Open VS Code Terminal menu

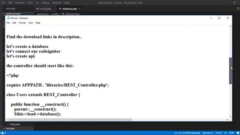(57, 3)
